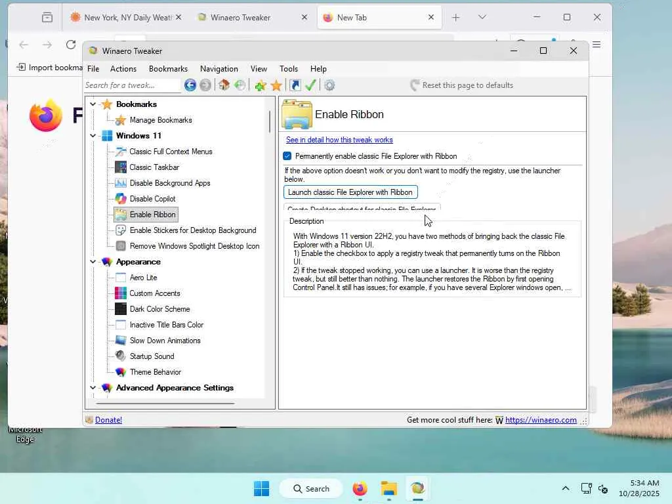Open Manage Bookmarks in the tree
Screen dimensions: 672x504
161,121
